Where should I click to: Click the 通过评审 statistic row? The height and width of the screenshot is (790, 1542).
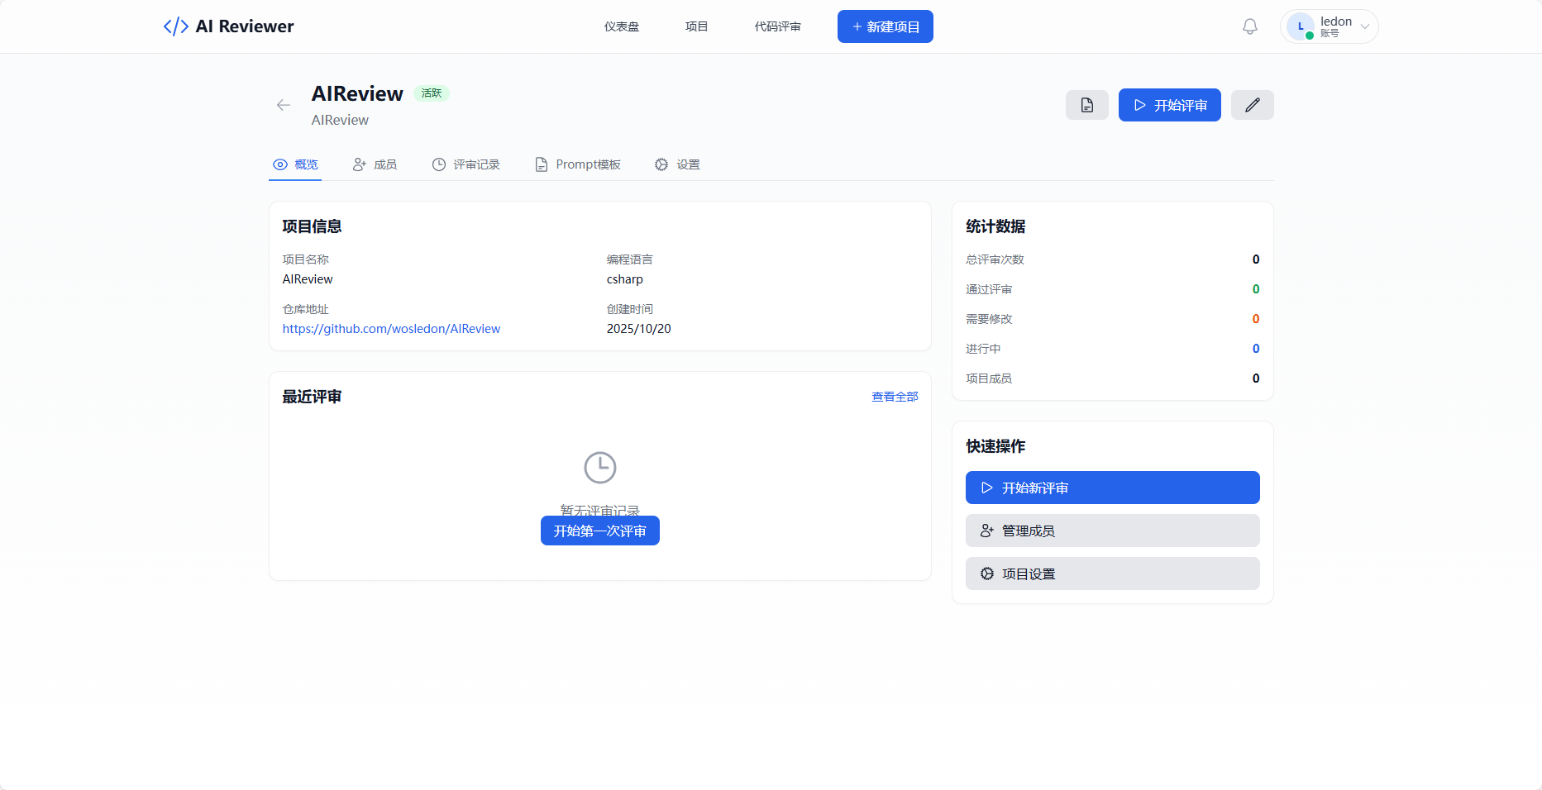[1113, 289]
